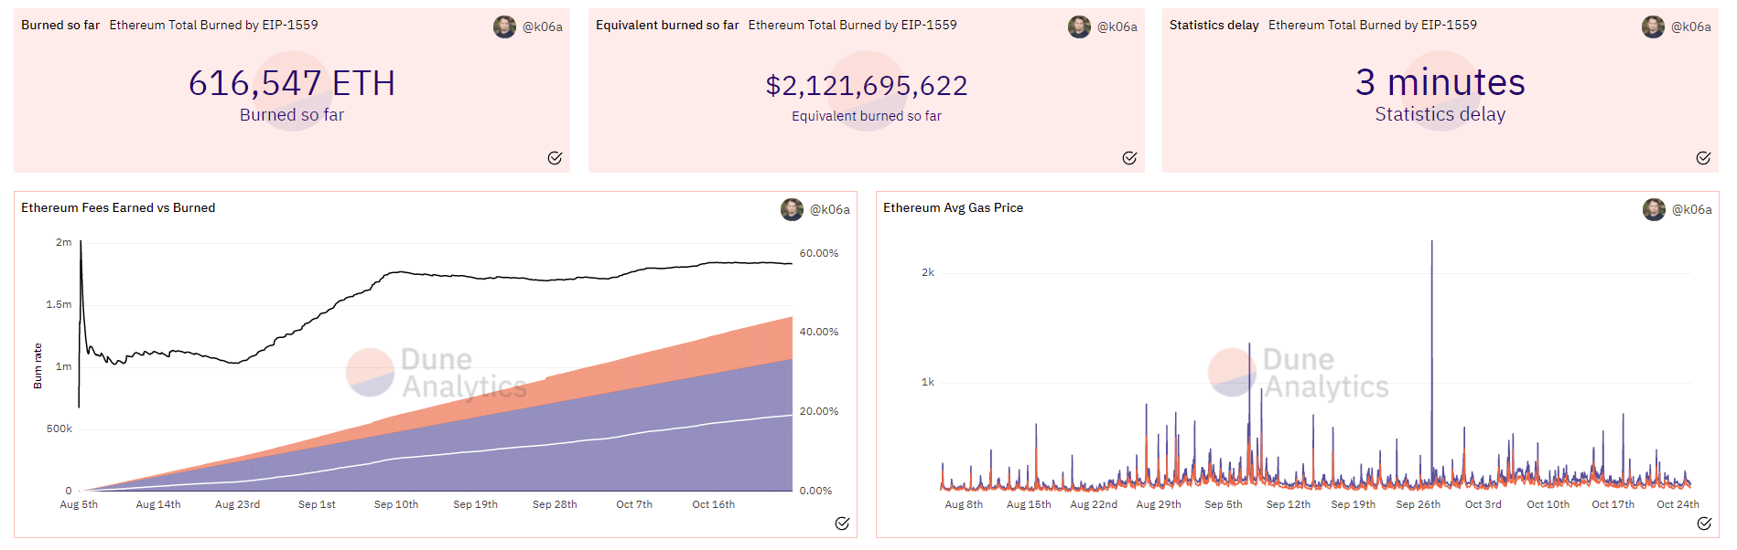The width and height of the screenshot is (1737, 550).
Task: Click 'Ethereum Fees Earned vs Burned' chart title
Action: pyautogui.click(x=118, y=207)
